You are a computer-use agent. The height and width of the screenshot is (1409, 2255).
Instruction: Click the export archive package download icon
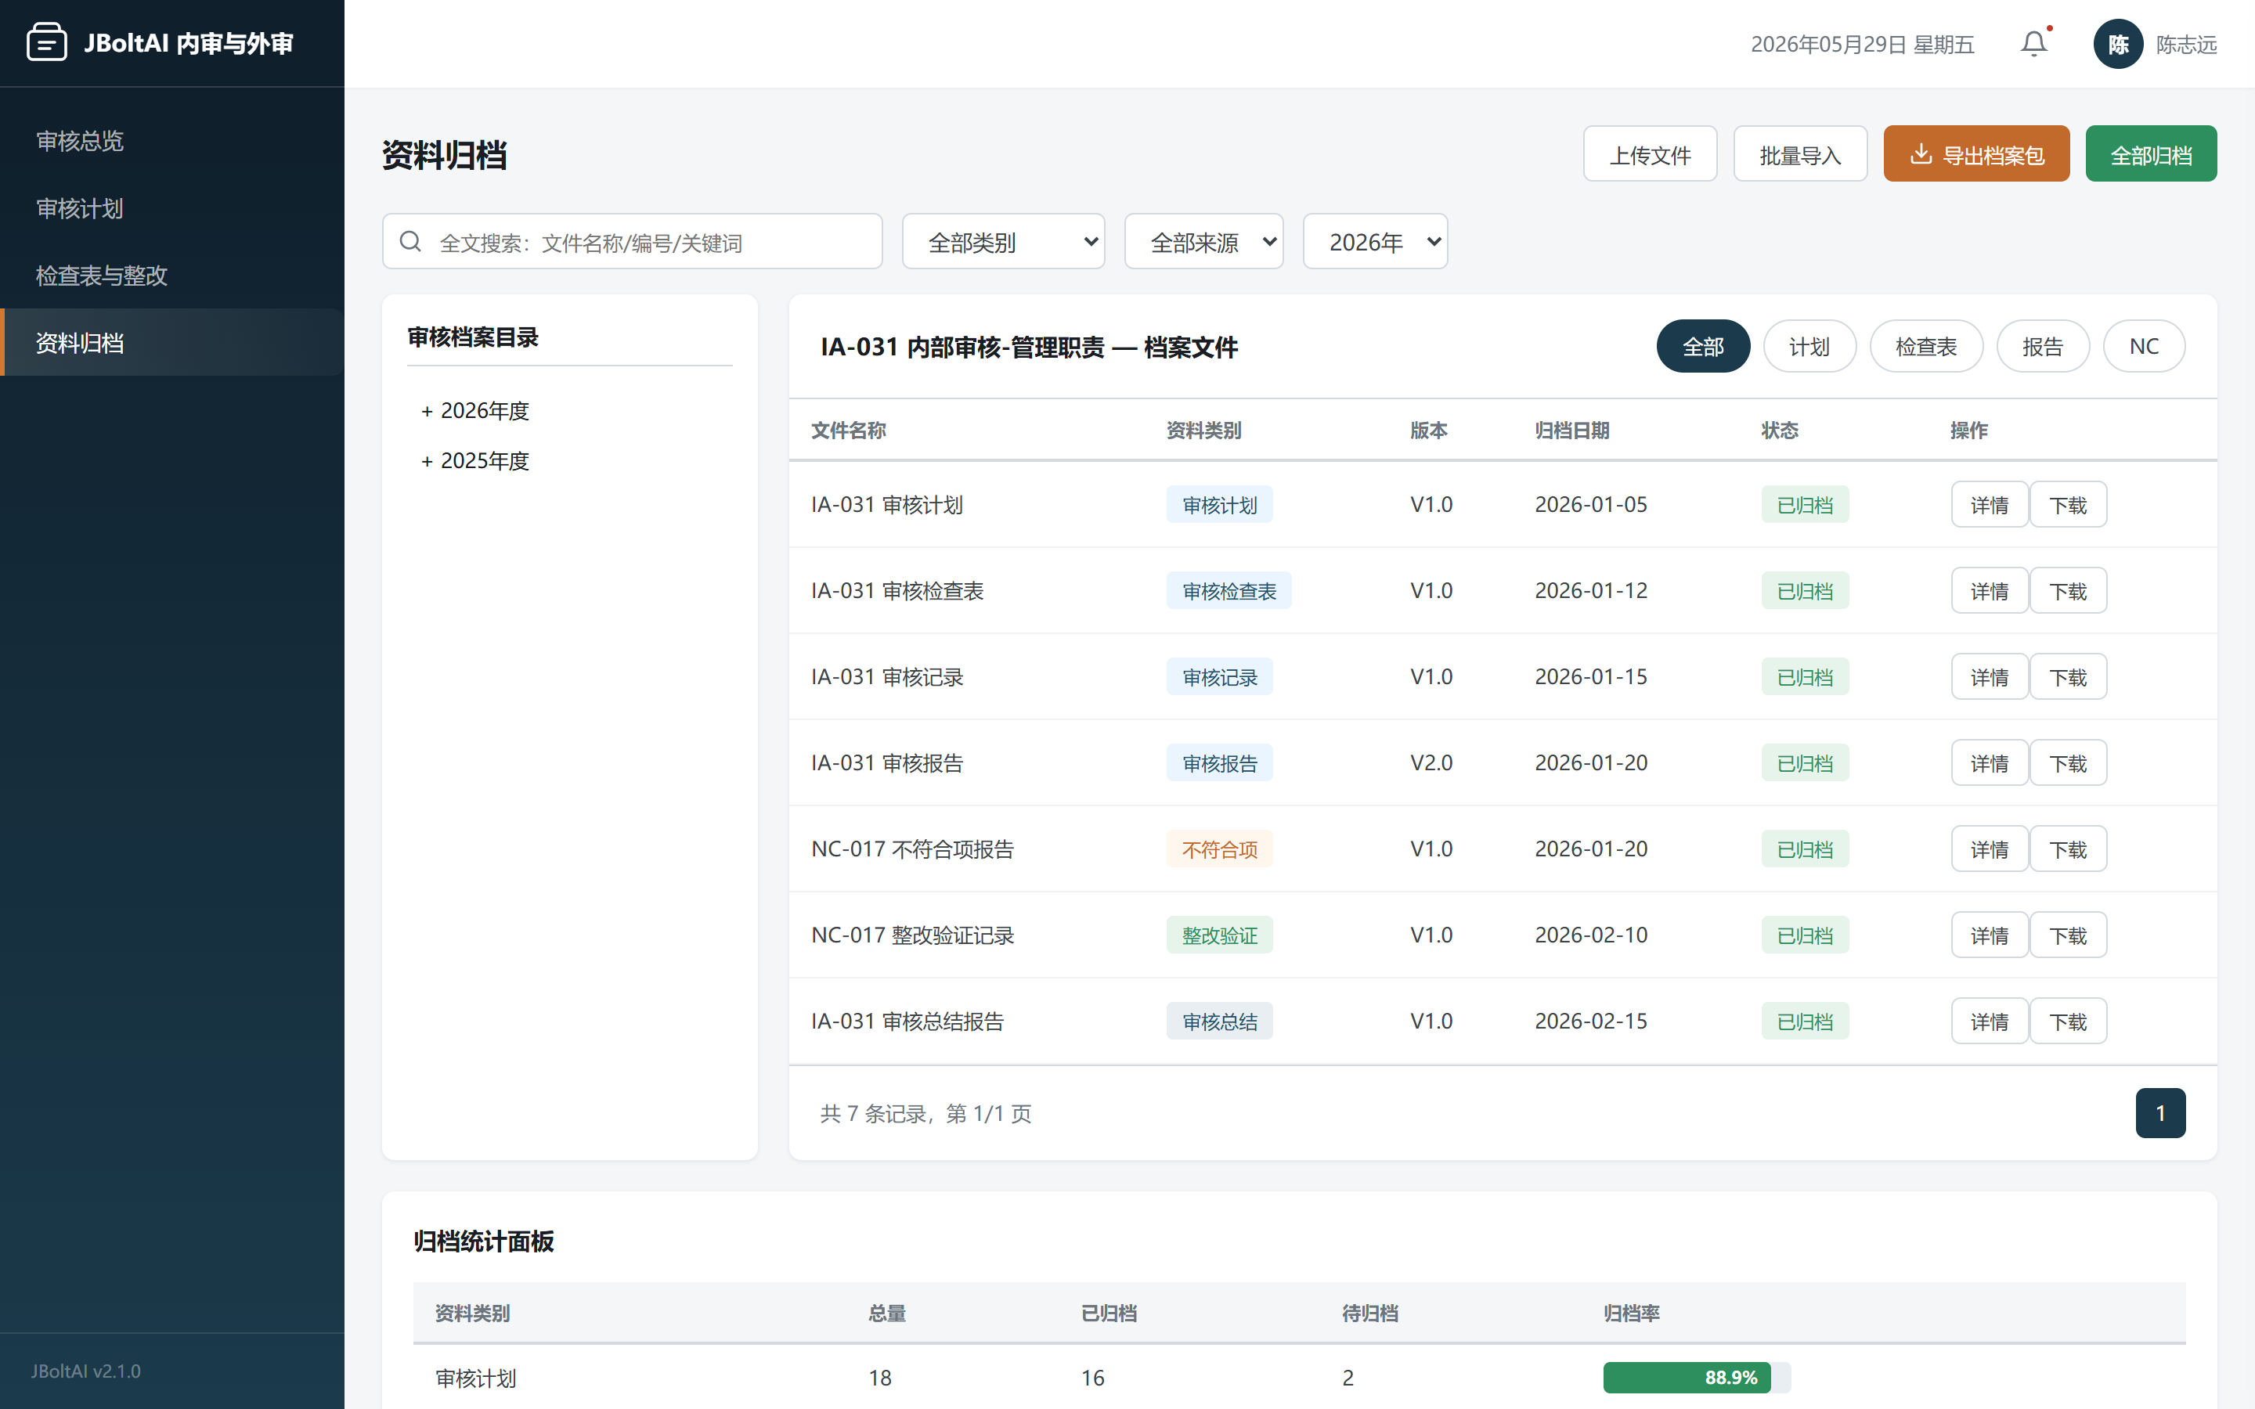[x=1921, y=153]
